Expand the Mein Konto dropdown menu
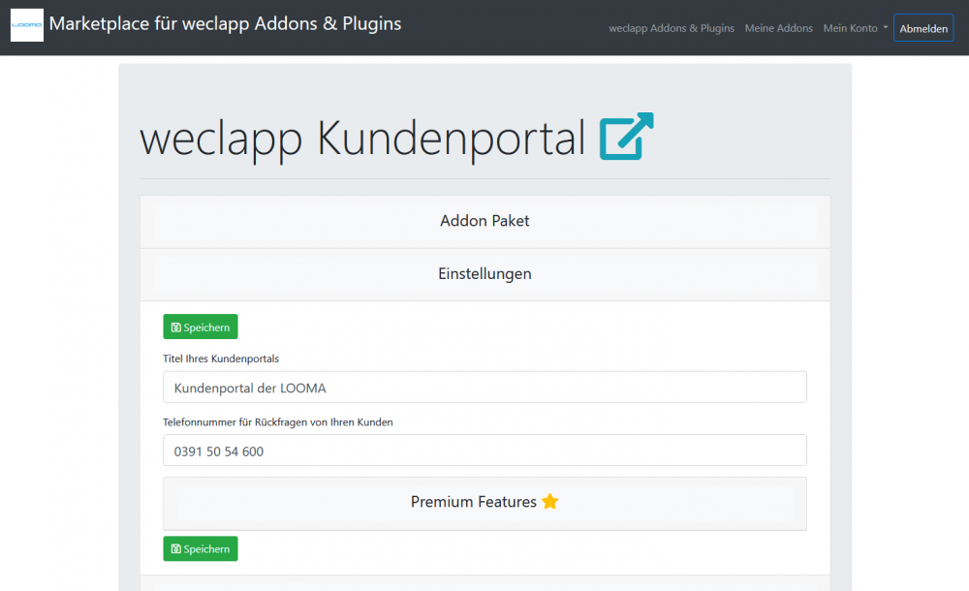The image size is (969, 591). (x=856, y=28)
